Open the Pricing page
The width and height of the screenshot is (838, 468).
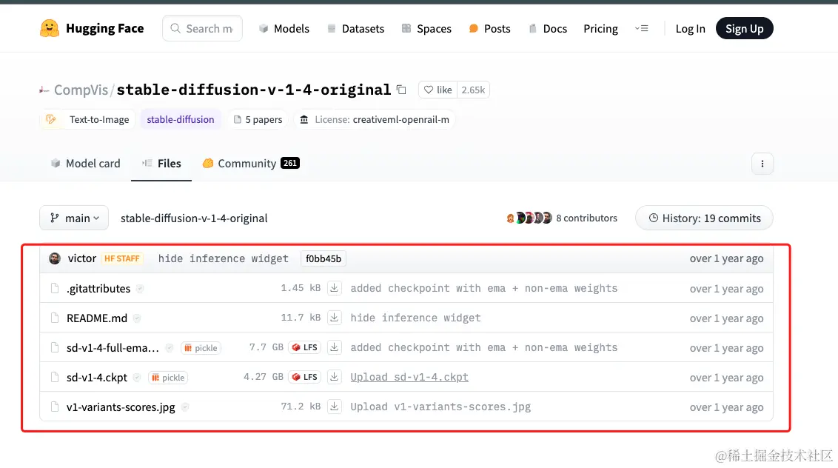tap(600, 28)
